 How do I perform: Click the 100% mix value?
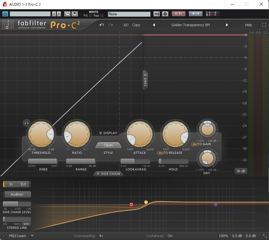pyautogui.click(x=223, y=236)
